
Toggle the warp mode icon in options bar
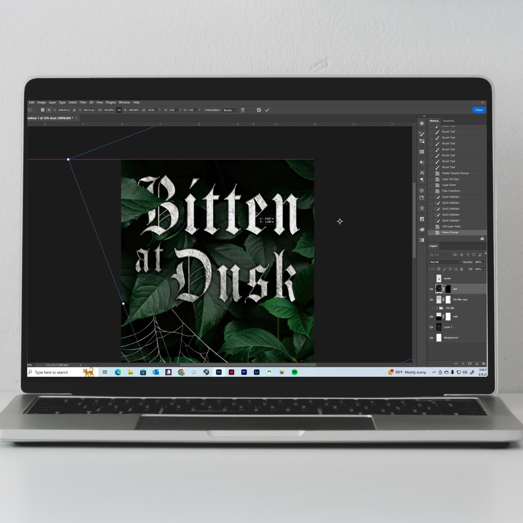[243, 110]
